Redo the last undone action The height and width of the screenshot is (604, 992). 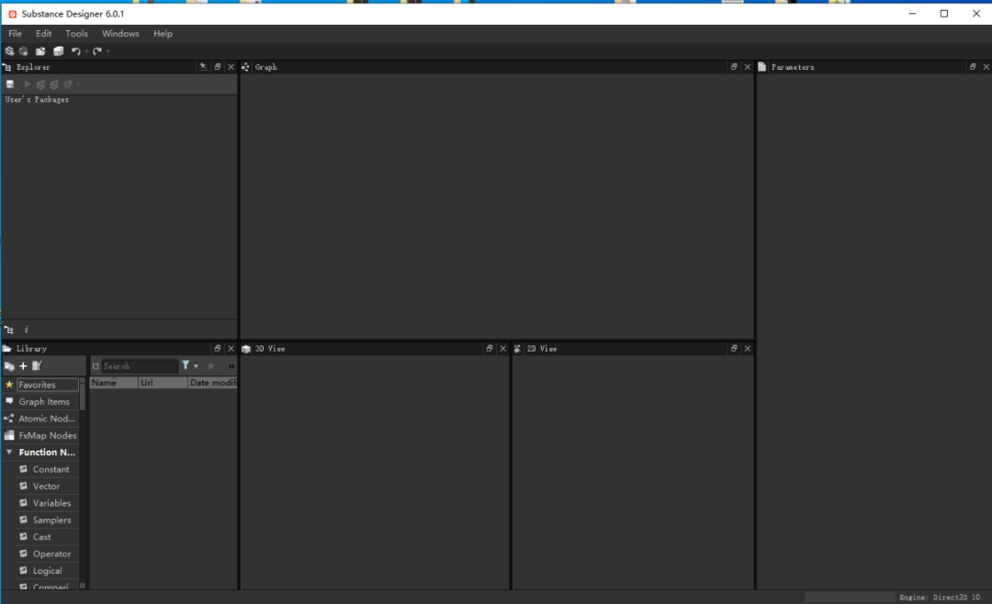[96, 51]
